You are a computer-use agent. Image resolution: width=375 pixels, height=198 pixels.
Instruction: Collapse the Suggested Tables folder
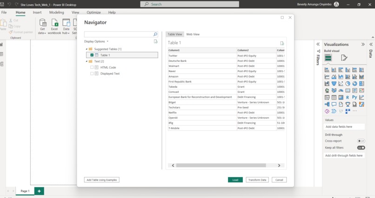87,49
